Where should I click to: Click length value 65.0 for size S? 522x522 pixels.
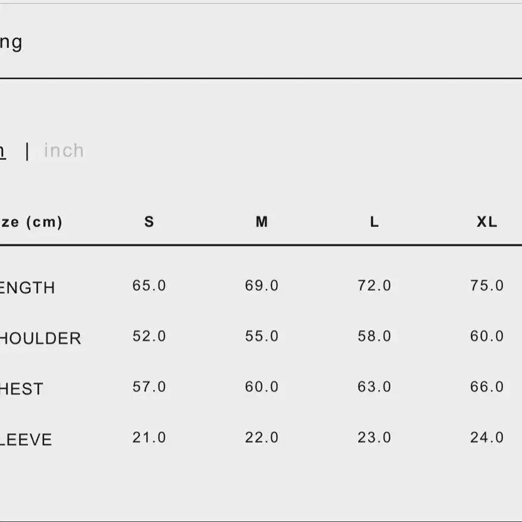149,286
